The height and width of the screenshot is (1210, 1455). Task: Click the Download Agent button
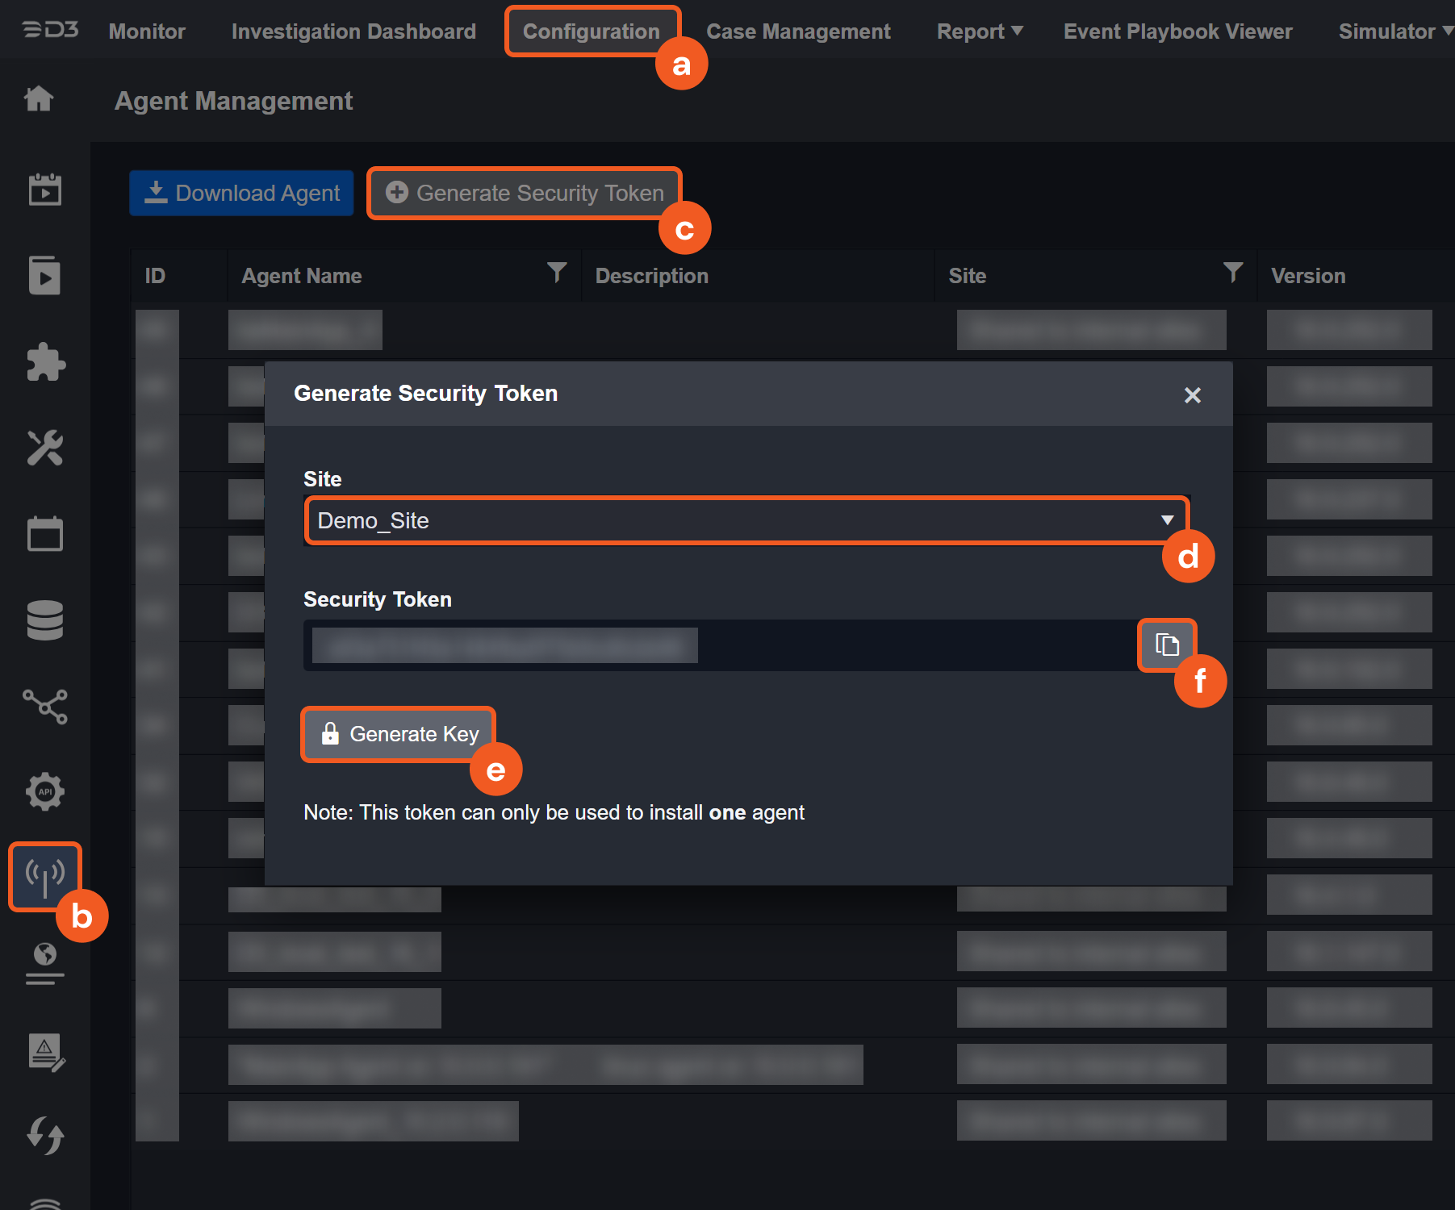[241, 193]
